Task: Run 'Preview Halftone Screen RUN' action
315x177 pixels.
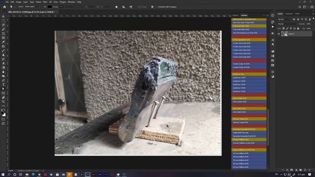Action: tap(249, 143)
